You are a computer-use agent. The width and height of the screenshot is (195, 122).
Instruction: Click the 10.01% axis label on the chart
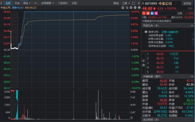coord(135,12)
